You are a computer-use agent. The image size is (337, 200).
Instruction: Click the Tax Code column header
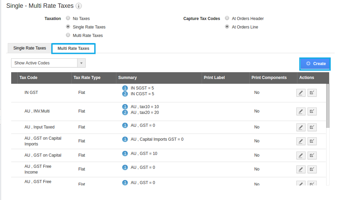(28, 78)
